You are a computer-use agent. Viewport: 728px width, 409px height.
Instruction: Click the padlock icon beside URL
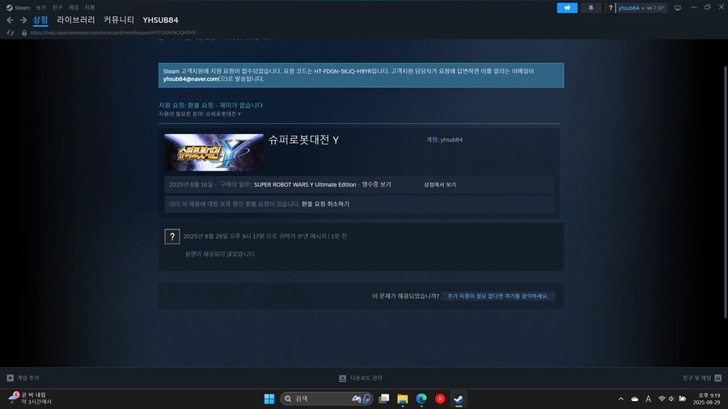[x=24, y=33]
